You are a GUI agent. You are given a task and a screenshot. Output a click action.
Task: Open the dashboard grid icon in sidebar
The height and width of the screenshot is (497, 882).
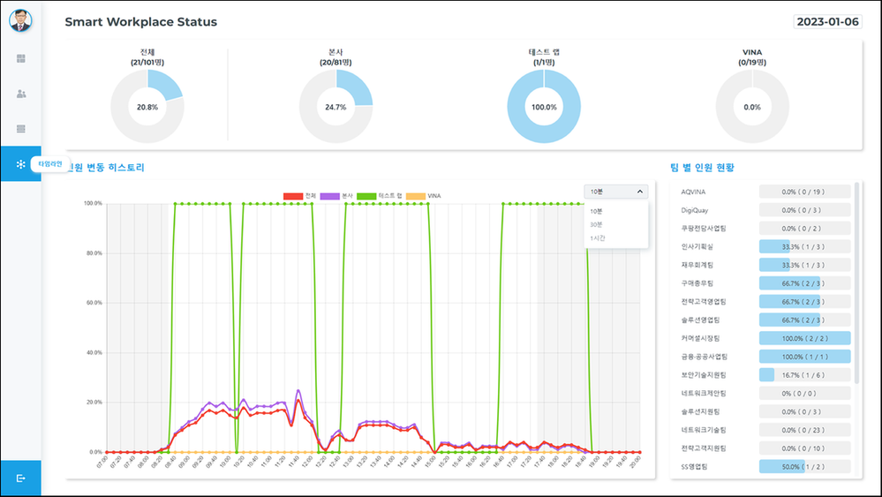point(20,59)
